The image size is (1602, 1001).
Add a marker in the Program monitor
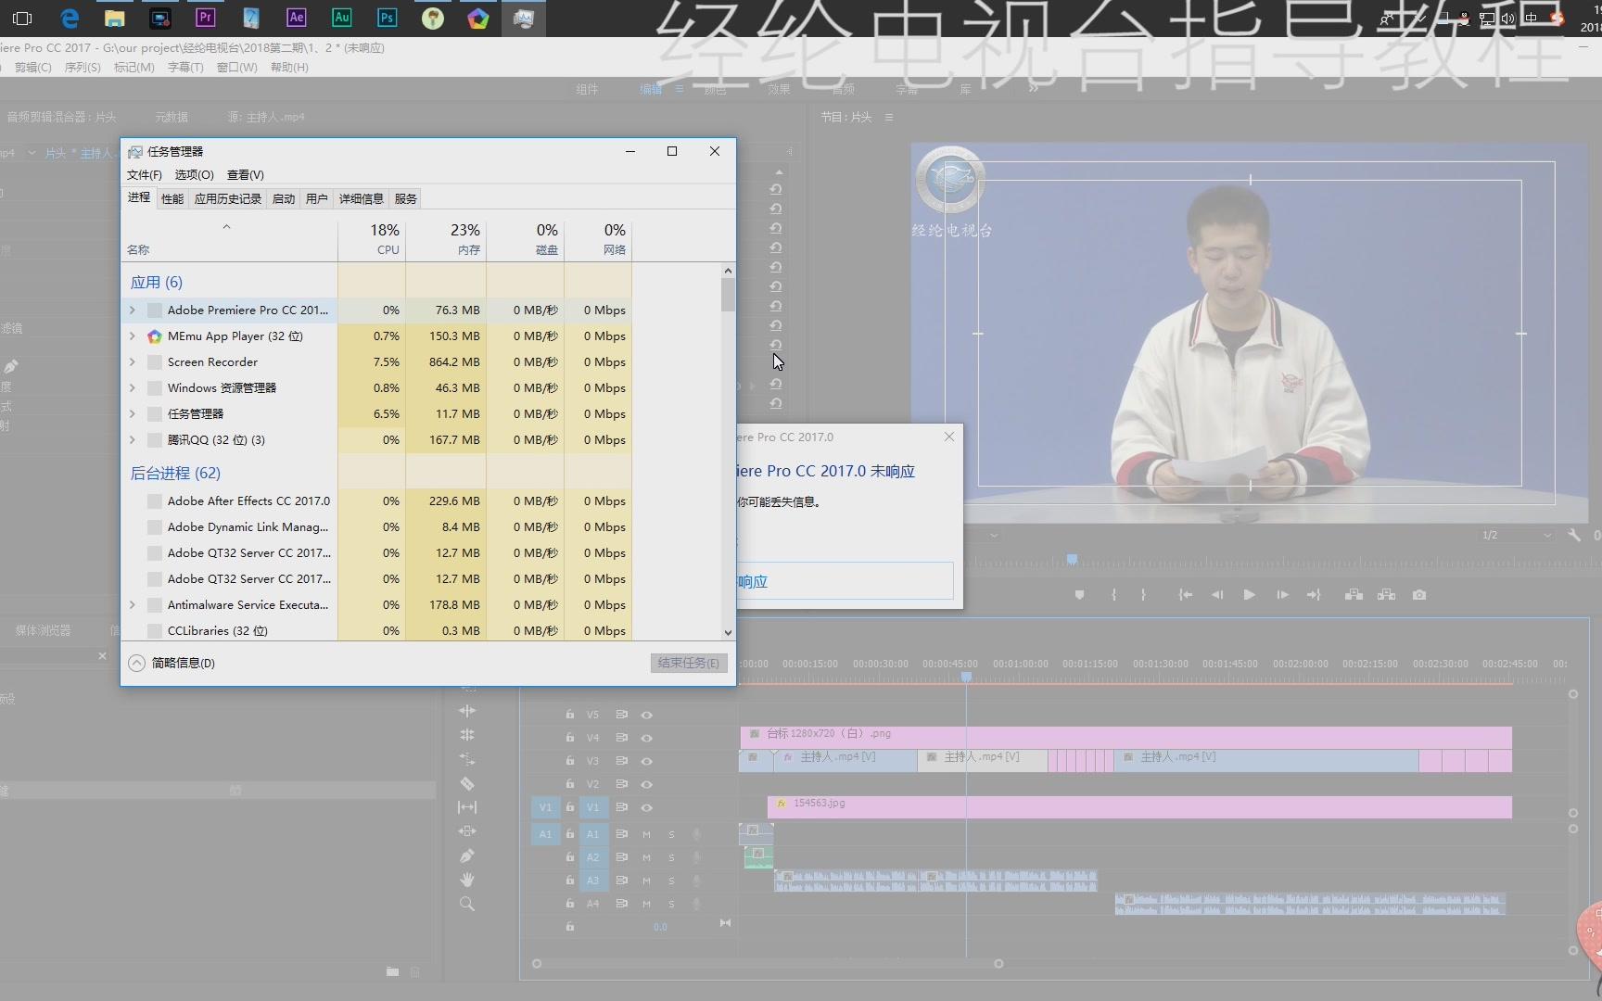[1079, 595]
